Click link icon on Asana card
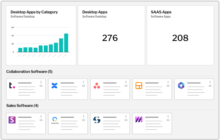The height and width of the screenshot is (140, 220). pyautogui.click(x=126, y=86)
